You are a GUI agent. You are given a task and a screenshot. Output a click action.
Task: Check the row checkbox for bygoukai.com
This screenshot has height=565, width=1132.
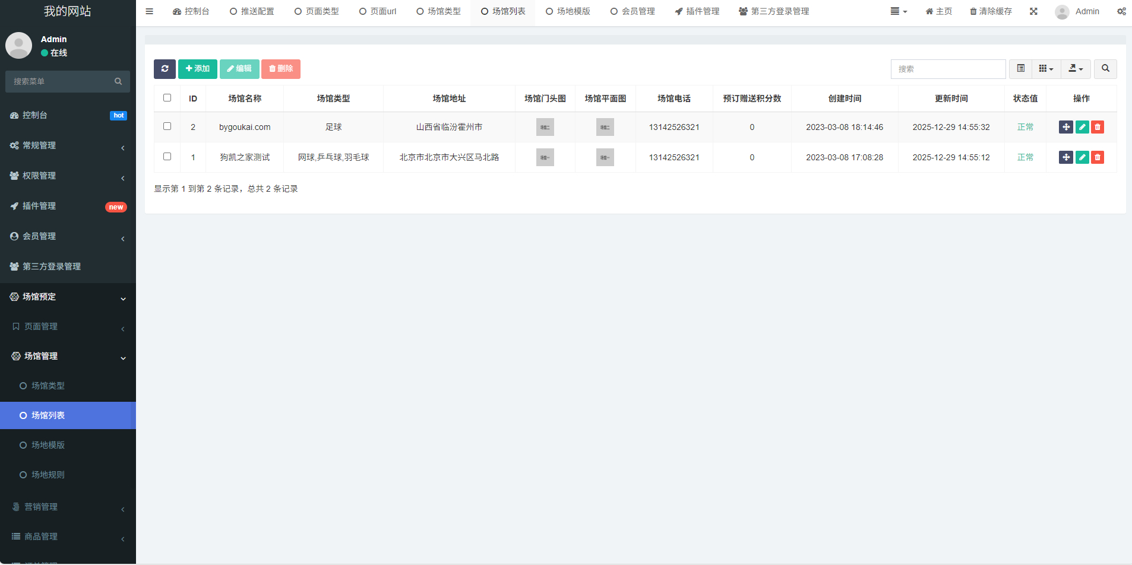(x=167, y=126)
